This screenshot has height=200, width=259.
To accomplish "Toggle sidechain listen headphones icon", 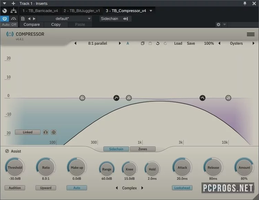I will (45, 132).
